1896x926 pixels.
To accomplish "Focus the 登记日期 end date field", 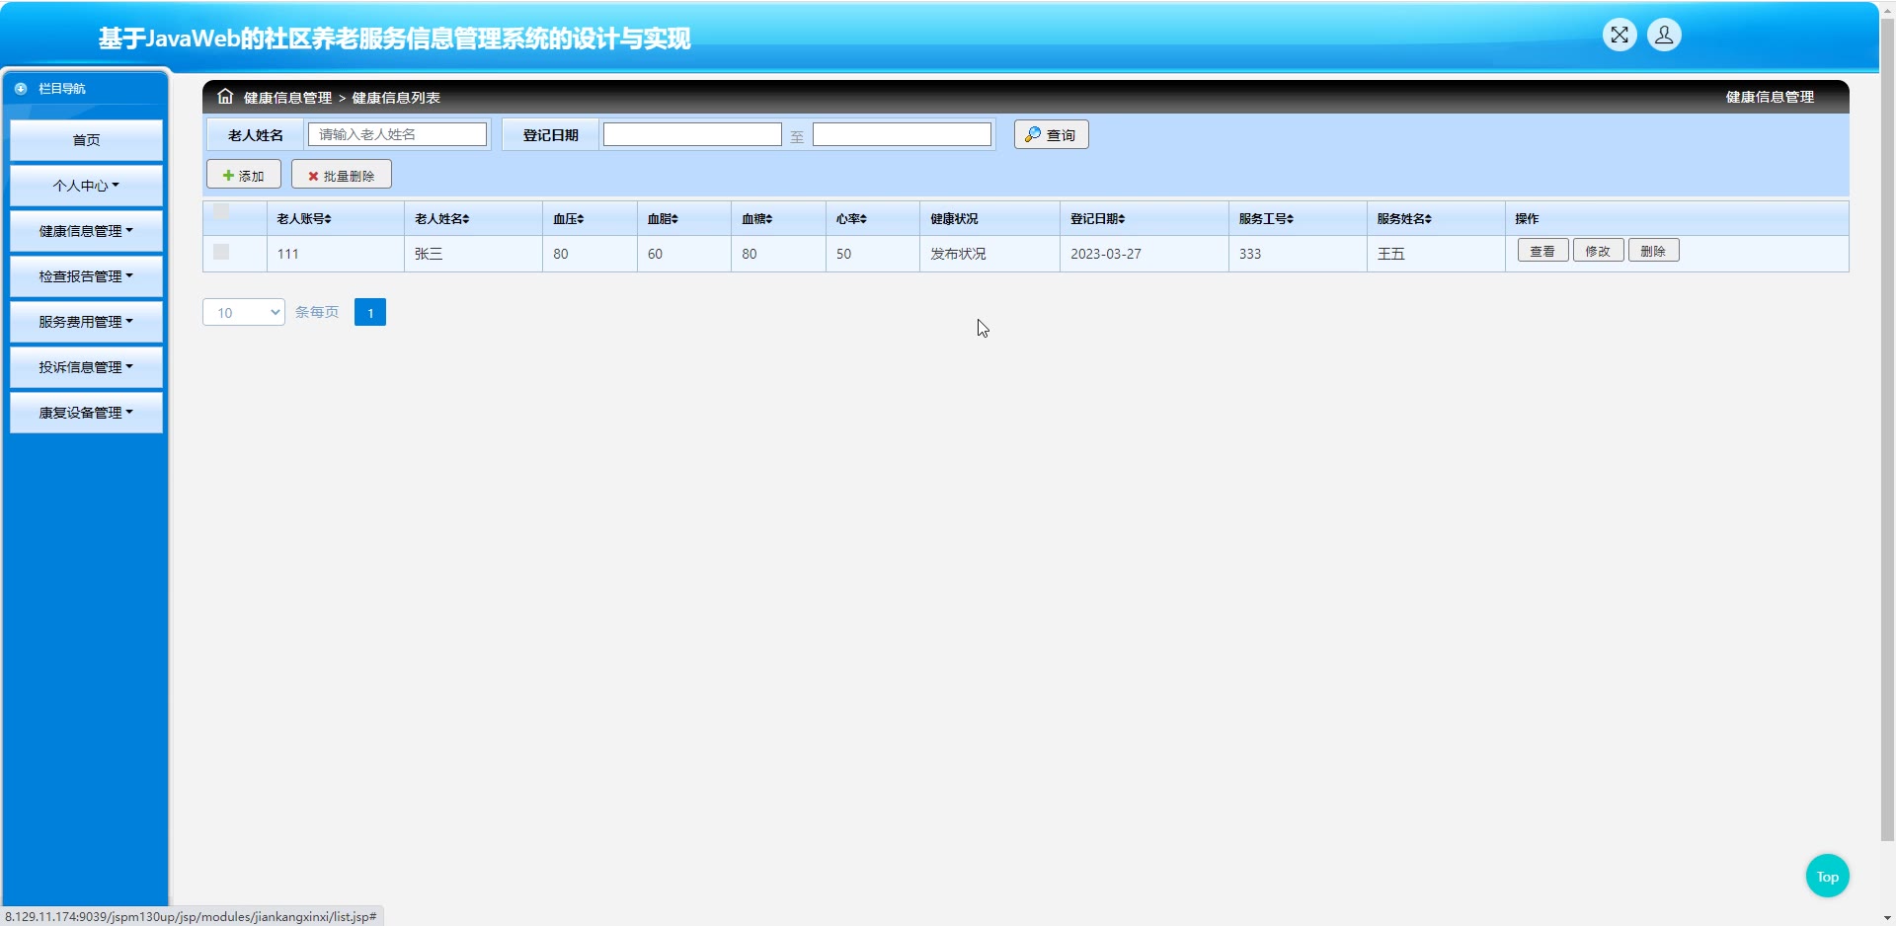I will (x=902, y=134).
